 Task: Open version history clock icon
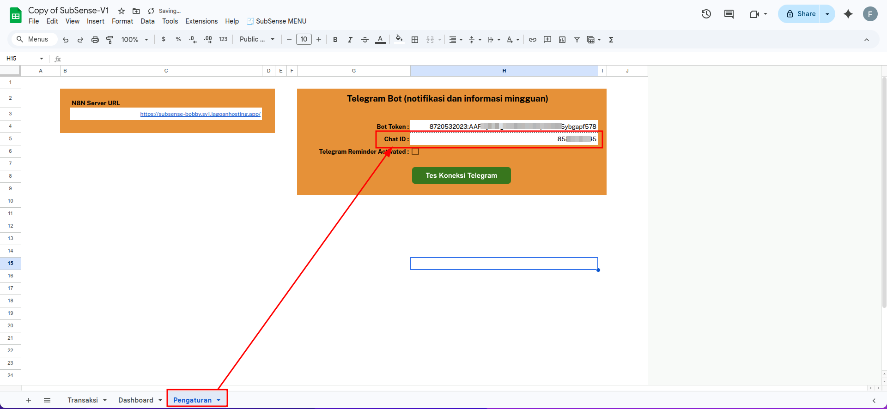point(706,14)
